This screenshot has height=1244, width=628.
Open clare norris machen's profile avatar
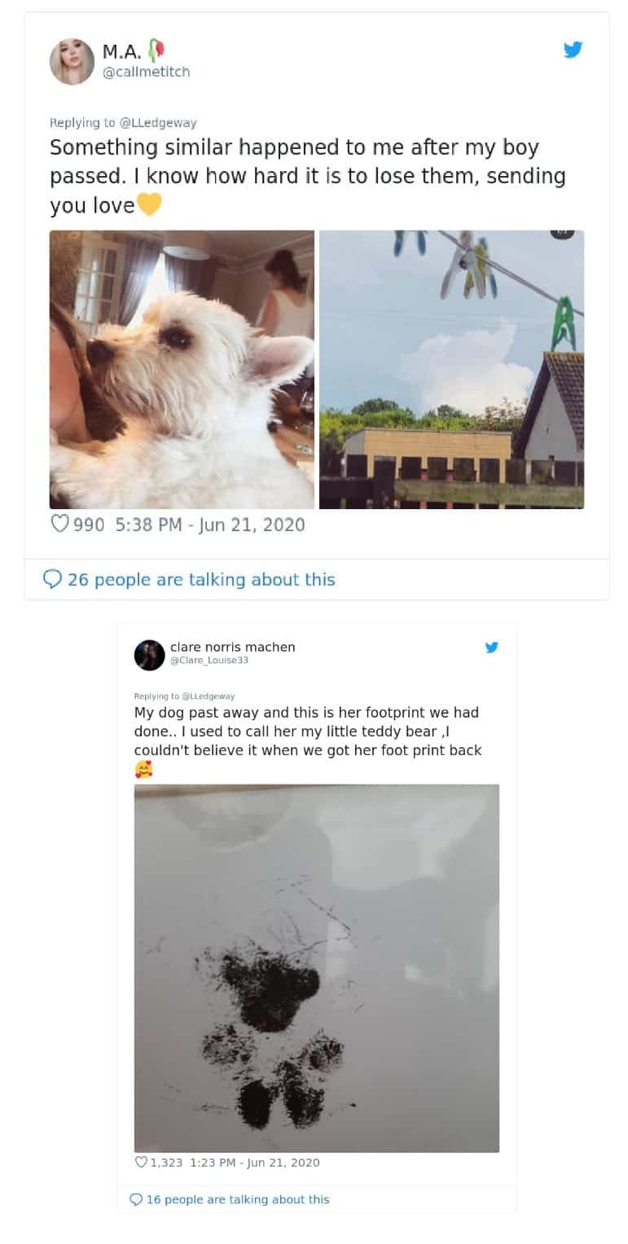150,655
